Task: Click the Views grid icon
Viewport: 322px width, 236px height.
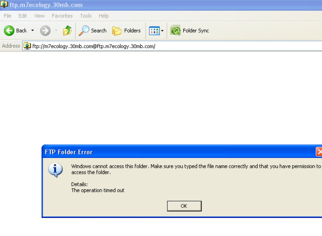Action: point(154,30)
